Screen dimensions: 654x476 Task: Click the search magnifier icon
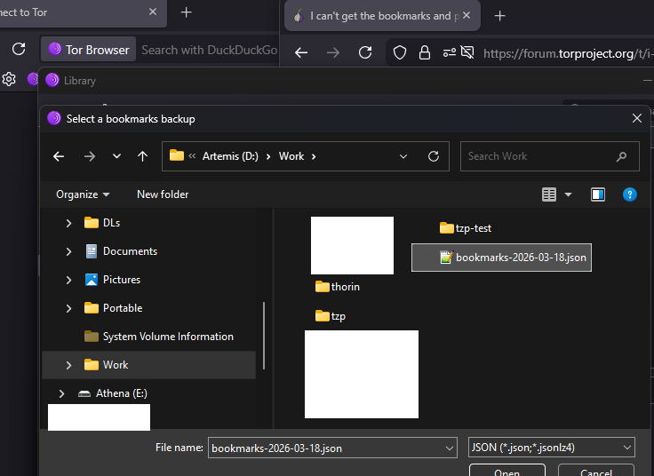tap(621, 156)
